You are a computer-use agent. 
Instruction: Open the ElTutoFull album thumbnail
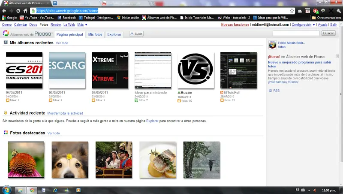pyautogui.click(x=238, y=70)
